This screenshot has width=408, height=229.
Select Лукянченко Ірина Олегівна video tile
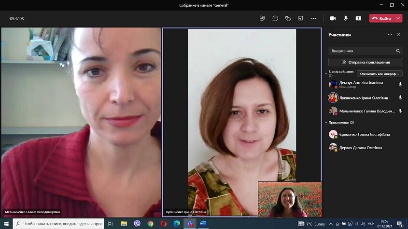coord(242,122)
